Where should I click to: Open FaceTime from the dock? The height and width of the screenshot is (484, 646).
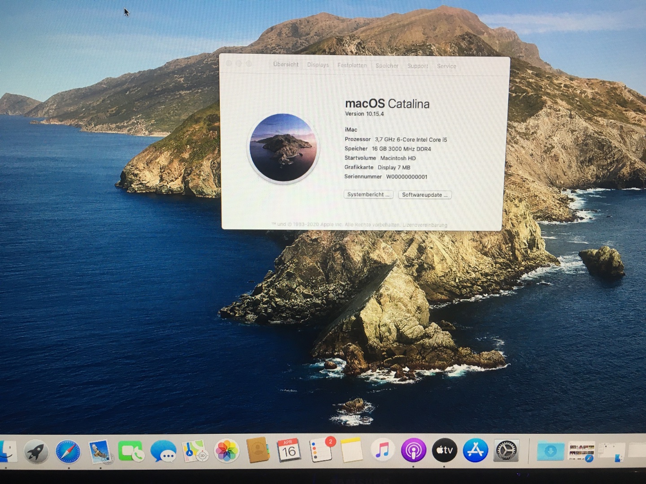pyautogui.click(x=131, y=451)
